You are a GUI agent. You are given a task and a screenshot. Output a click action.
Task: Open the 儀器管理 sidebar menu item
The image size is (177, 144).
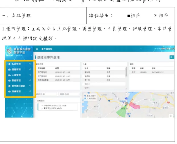20,70
